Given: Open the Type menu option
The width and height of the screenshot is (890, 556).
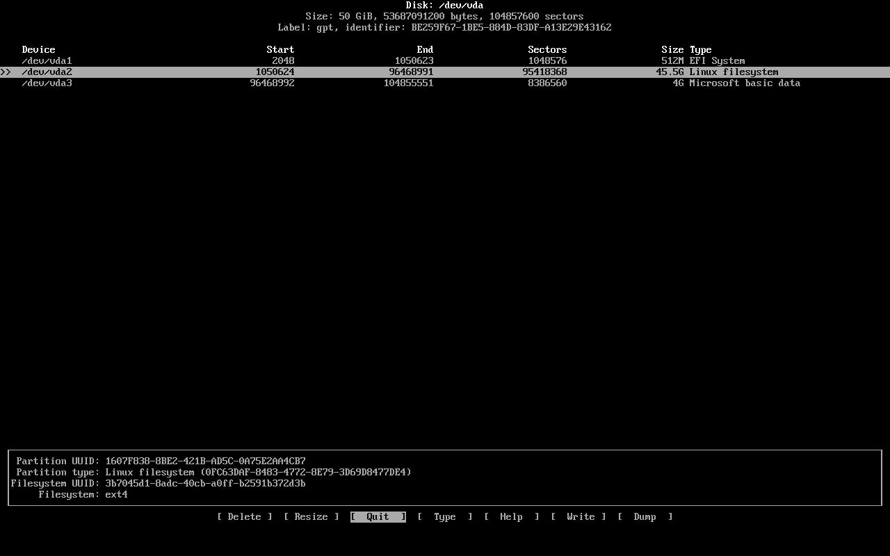Looking at the screenshot, I should tap(444, 516).
